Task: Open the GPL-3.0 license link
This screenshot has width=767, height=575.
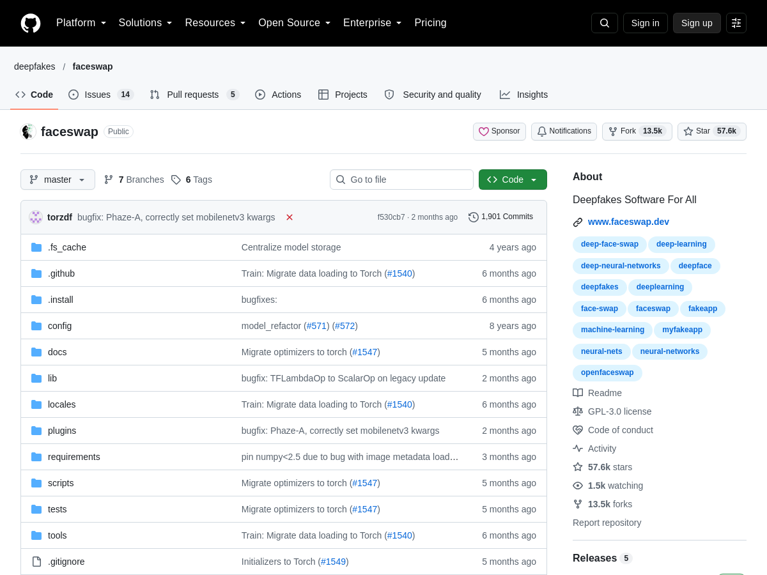Action: pyautogui.click(x=612, y=411)
